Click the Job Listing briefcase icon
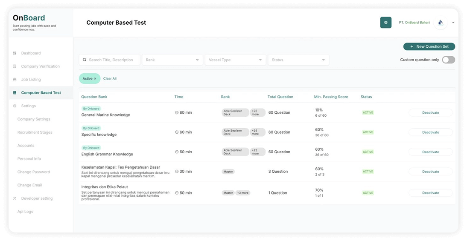Screen dimensions: 467x241 (15, 80)
